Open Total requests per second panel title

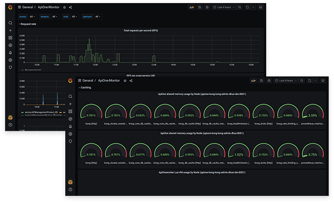tap(141, 30)
